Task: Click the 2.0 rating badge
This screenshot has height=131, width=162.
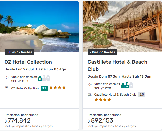Action: tap(142, 95)
